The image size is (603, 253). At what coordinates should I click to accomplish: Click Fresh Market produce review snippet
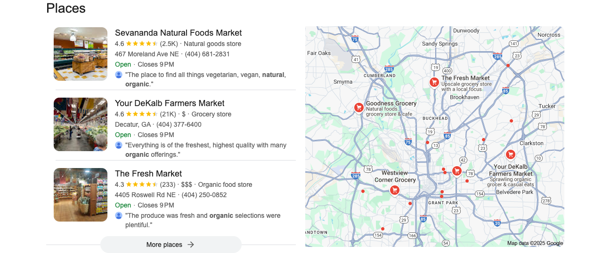click(x=203, y=220)
